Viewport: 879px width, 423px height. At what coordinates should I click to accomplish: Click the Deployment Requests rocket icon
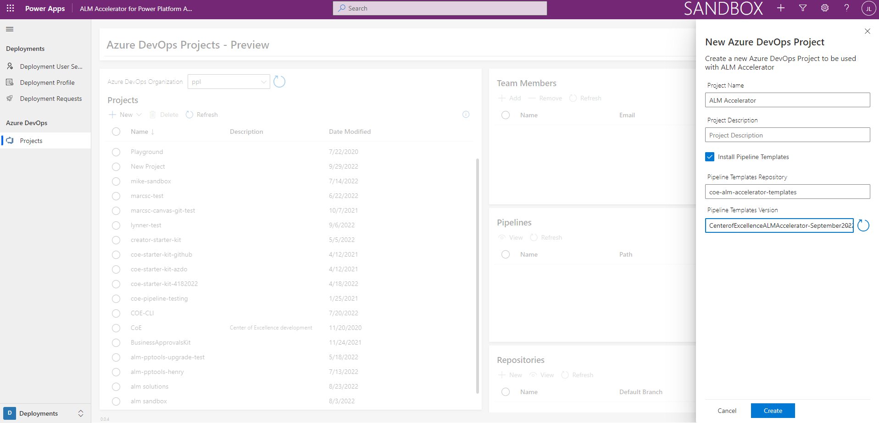pos(10,99)
